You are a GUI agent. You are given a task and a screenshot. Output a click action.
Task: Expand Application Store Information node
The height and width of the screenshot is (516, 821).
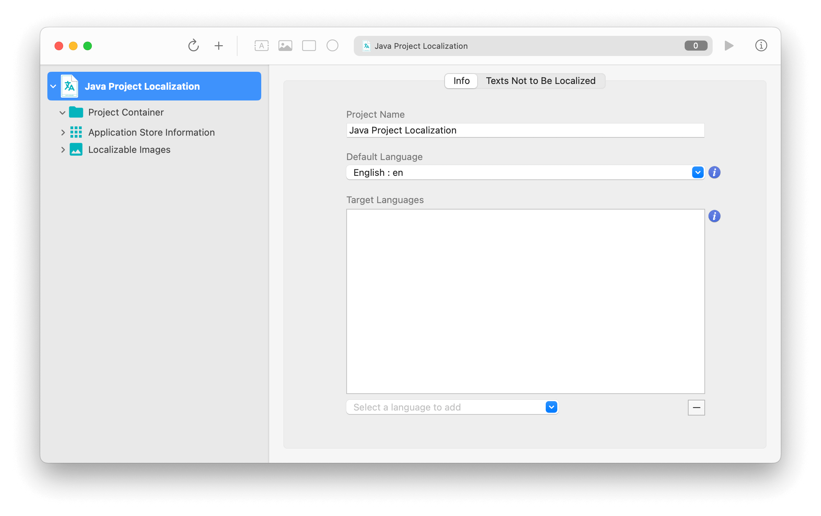(x=63, y=132)
